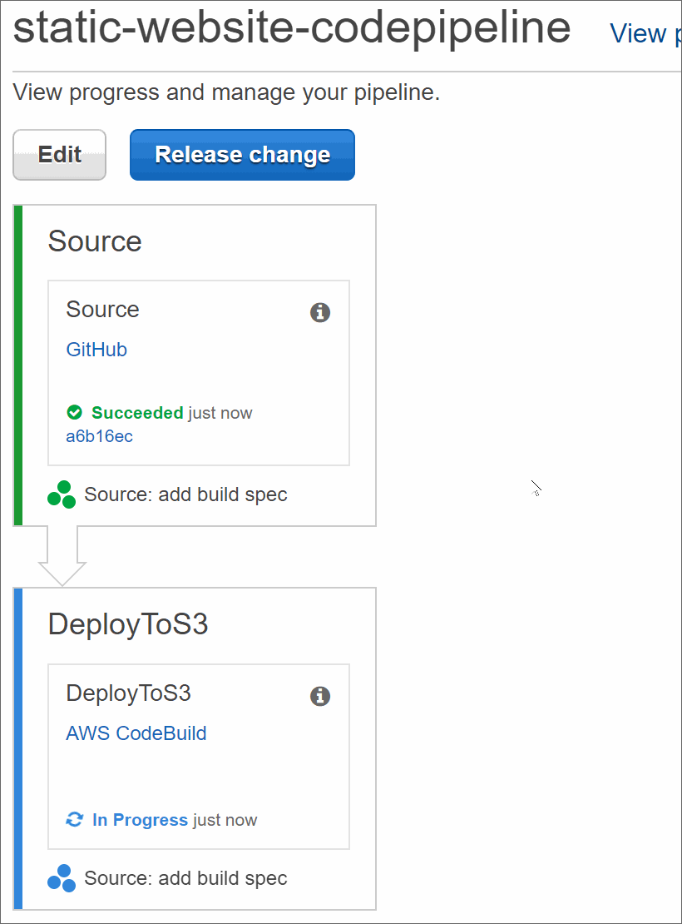682x924 pixels.
Task: Click commit message under DeployToS3 stage
Action: point(185,878)
